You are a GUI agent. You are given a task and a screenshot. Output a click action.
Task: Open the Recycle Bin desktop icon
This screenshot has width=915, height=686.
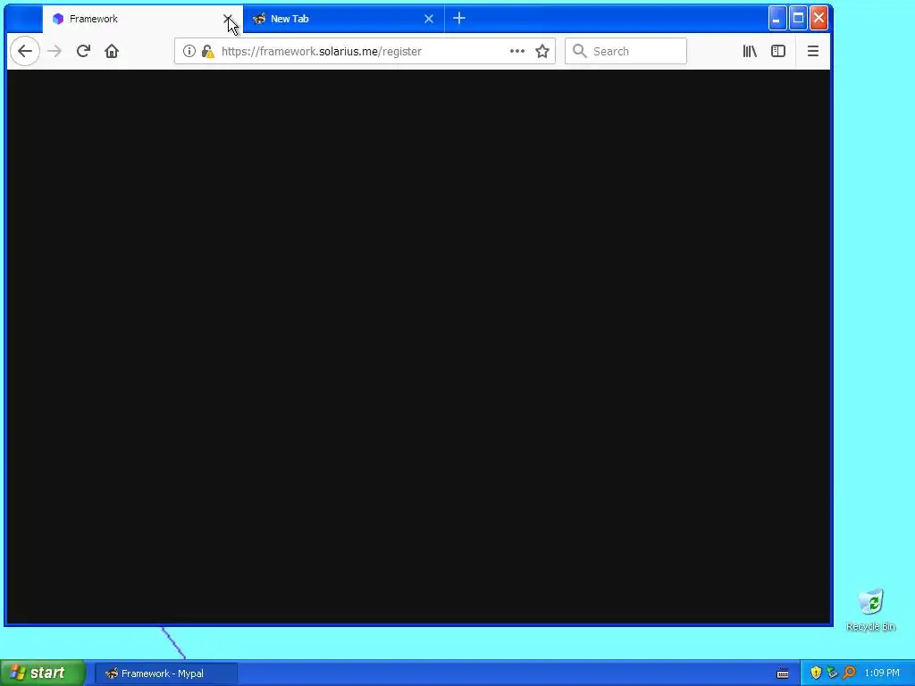click(x=870, y=610)
